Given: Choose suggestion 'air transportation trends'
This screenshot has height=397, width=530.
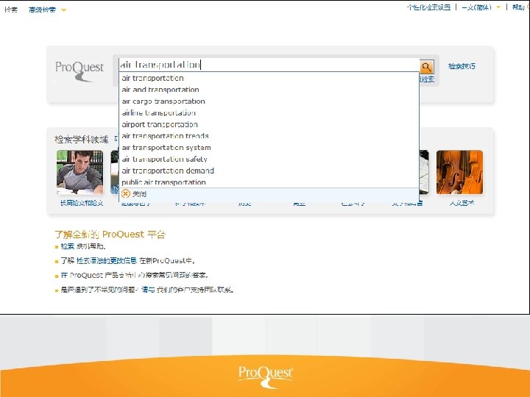Looking at the screenshot, I should pos(269,136).
